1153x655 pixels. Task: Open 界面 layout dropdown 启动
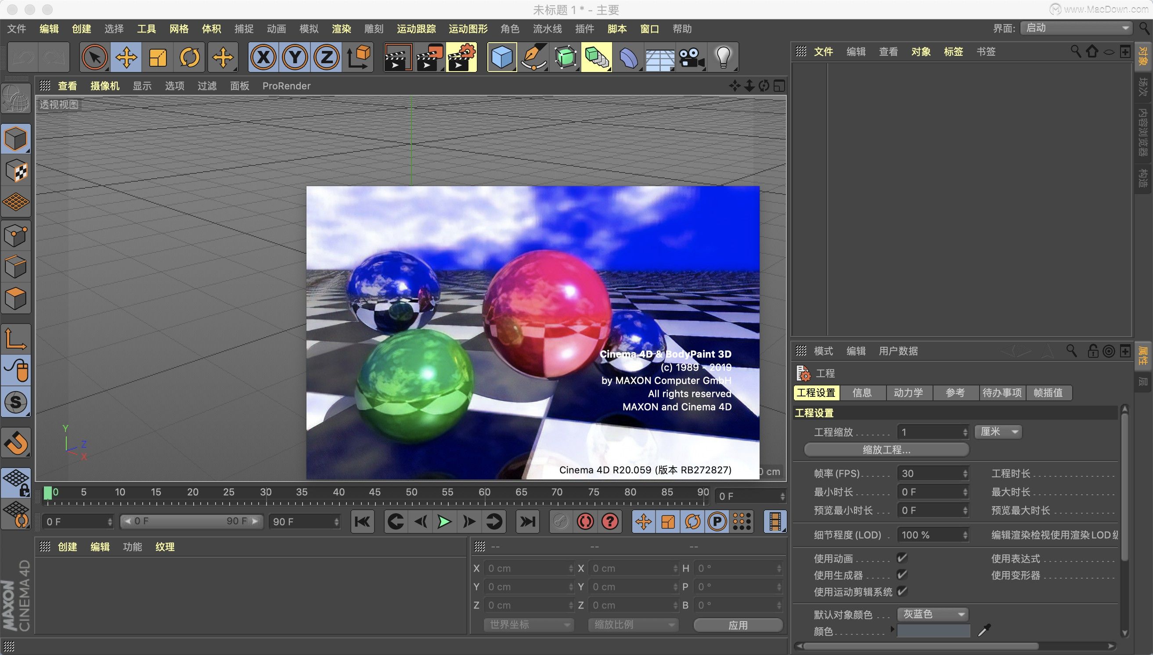(1076, 29)
